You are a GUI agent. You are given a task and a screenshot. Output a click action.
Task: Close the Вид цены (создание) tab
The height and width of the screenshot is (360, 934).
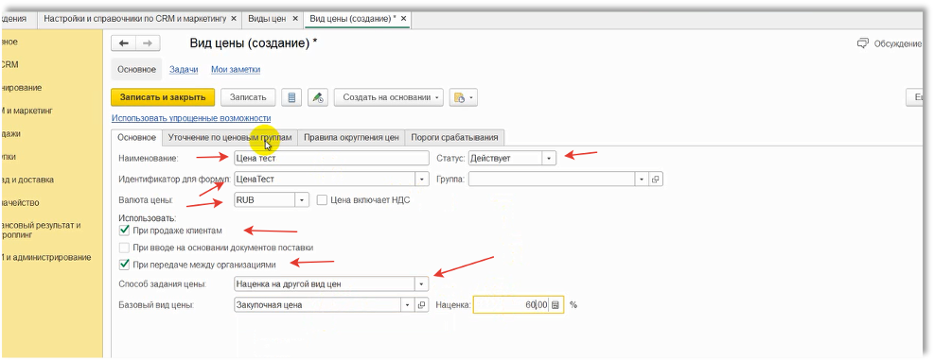click(403, 19)
